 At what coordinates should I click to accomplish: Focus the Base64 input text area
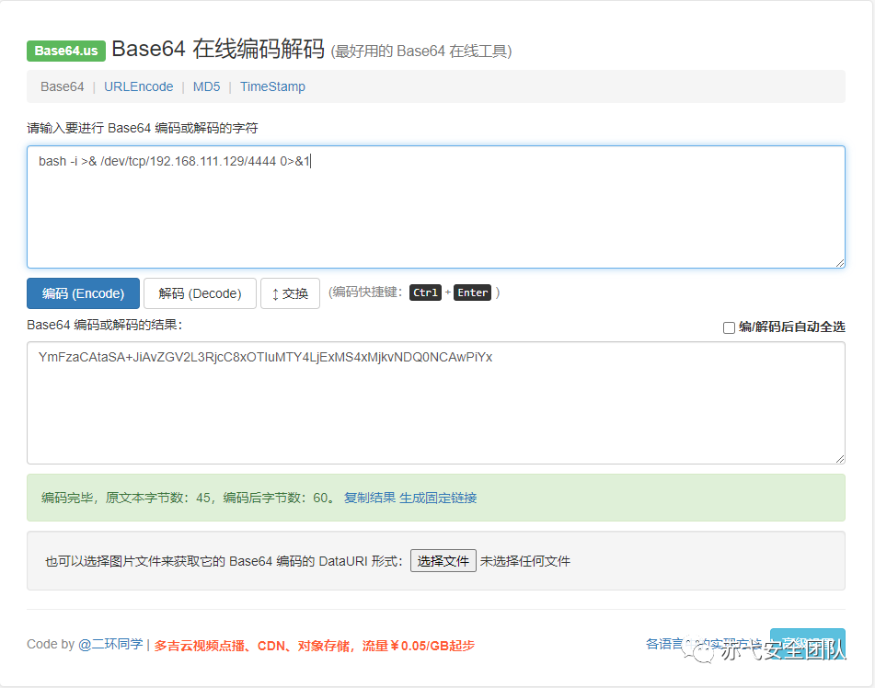coord(436,207)
